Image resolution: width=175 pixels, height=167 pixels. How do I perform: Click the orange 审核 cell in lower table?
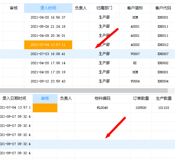(x=45, y=108)
